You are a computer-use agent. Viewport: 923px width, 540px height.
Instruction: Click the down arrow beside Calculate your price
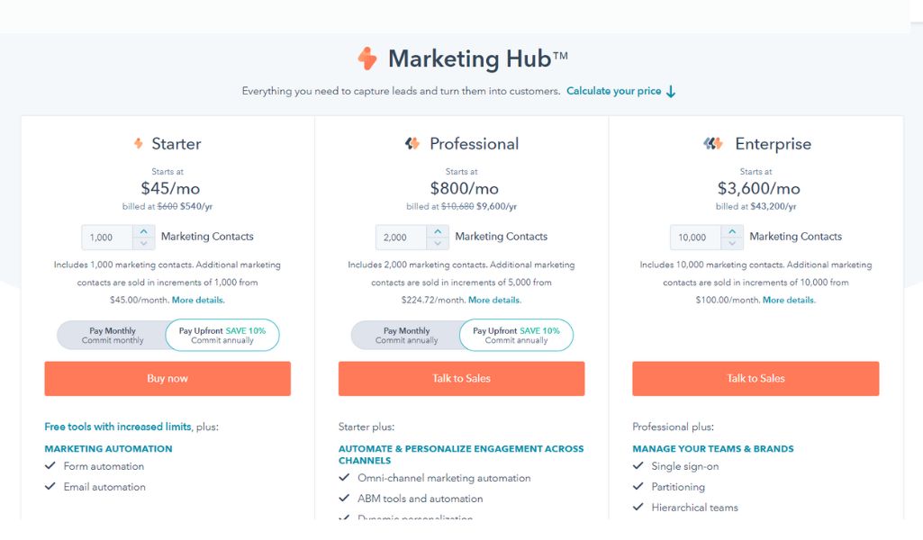coord(671,92)
